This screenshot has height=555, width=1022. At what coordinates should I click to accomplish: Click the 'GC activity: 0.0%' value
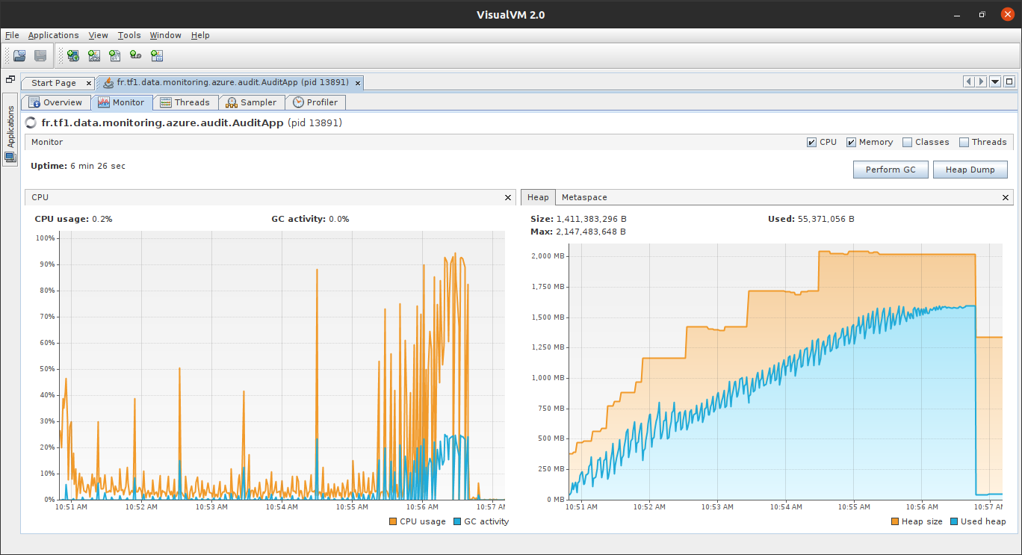[310, 219]
